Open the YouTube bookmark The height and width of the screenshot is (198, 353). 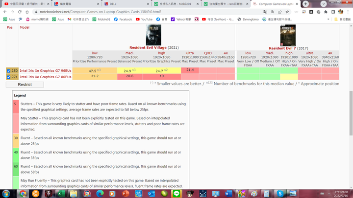[144, 19]
